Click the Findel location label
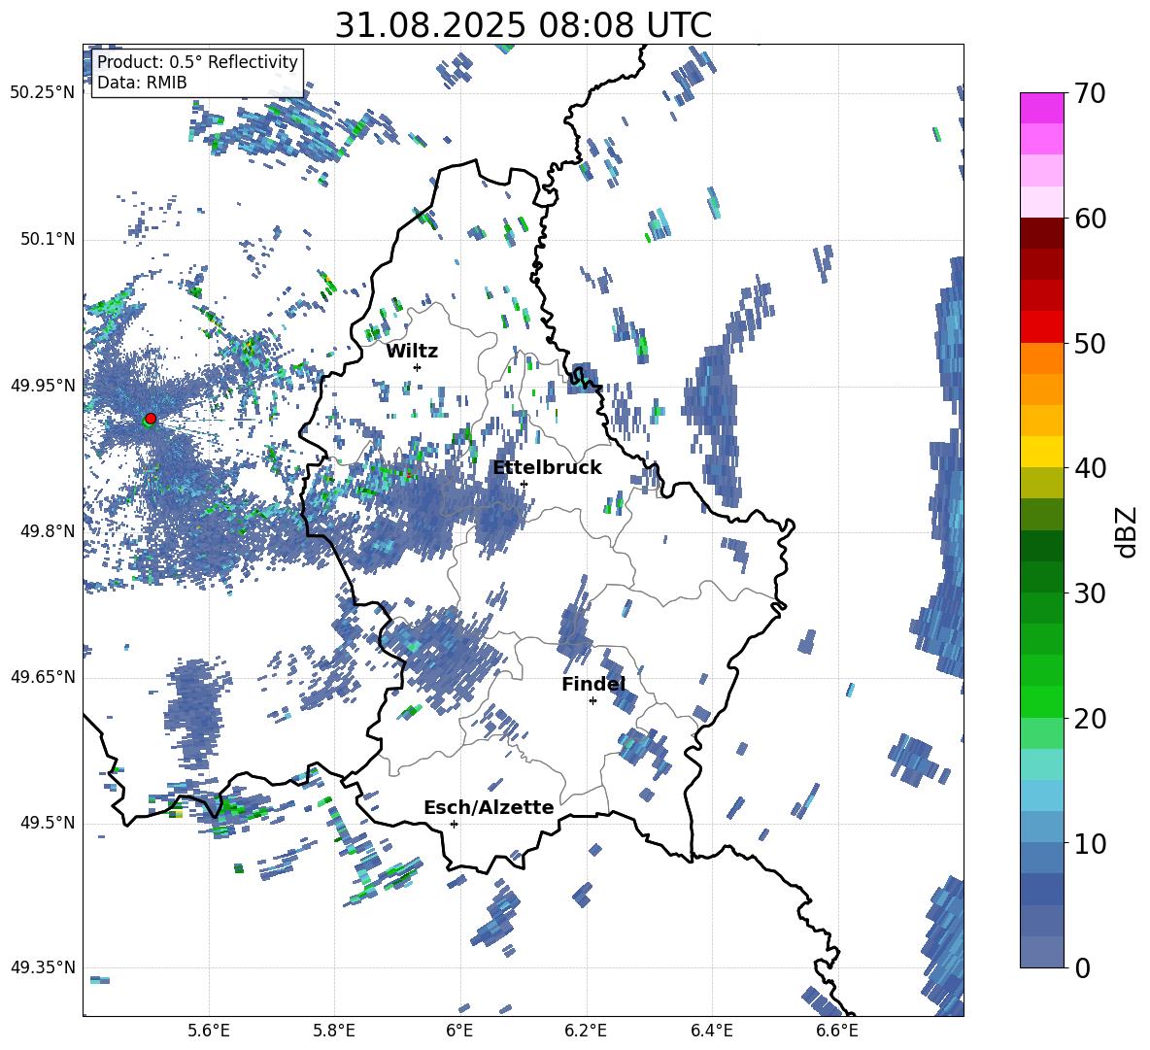 click(593, 684)
